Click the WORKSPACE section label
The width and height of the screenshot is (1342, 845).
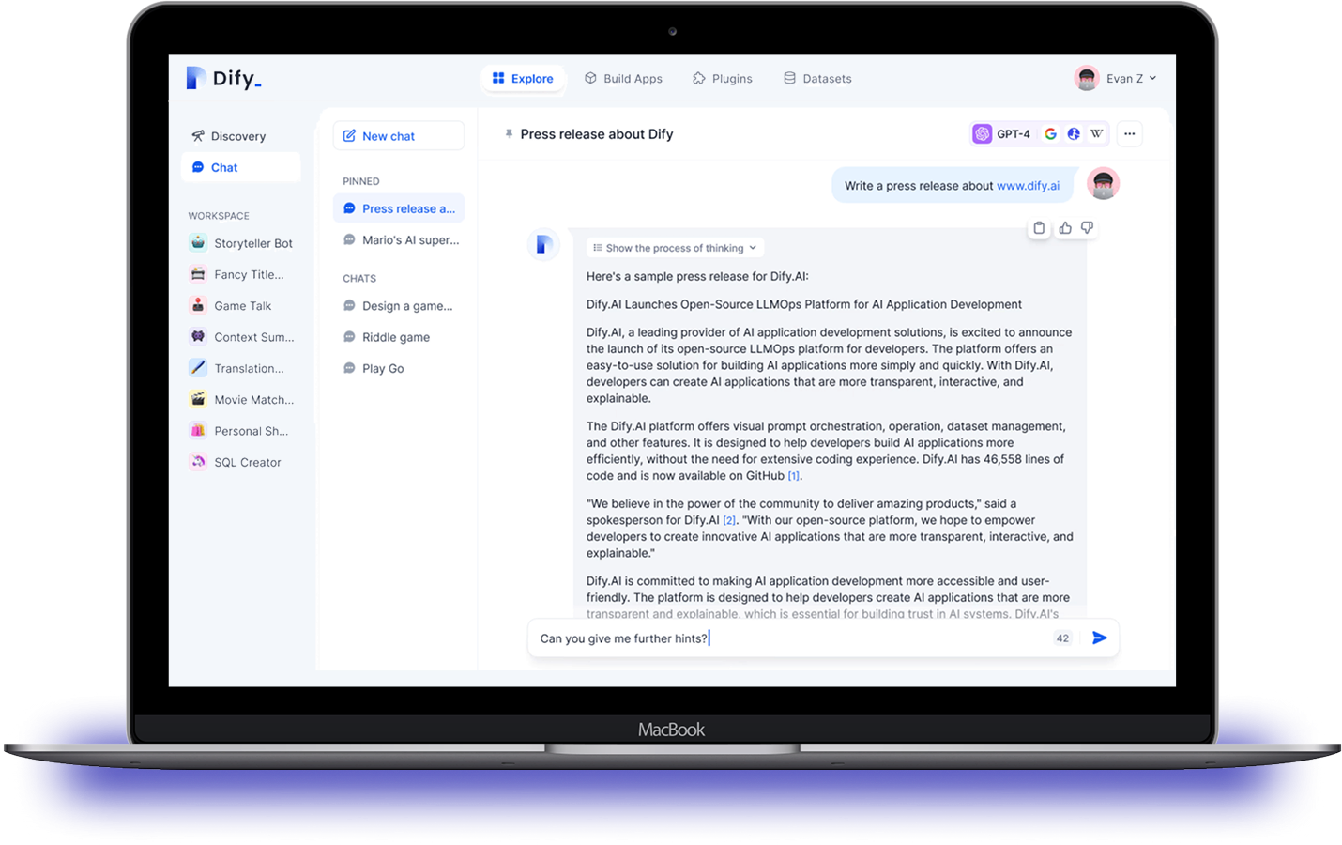(219, 216)
